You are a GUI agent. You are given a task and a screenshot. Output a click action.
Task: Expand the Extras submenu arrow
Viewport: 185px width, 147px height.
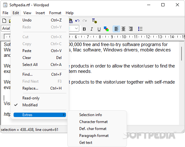[x=63, y=115]
